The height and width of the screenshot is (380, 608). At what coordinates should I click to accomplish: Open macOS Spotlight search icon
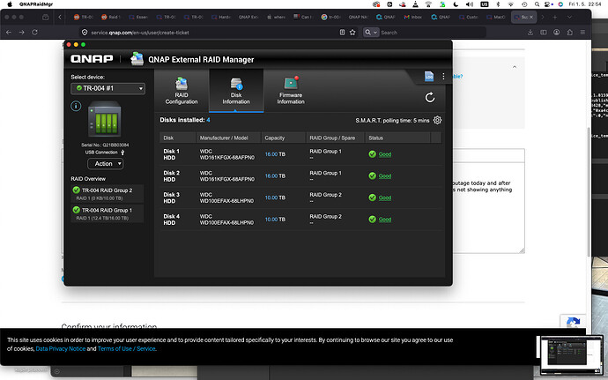(537, 4)
